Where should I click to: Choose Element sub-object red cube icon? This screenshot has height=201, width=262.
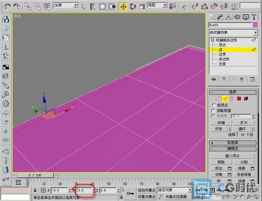246,98
